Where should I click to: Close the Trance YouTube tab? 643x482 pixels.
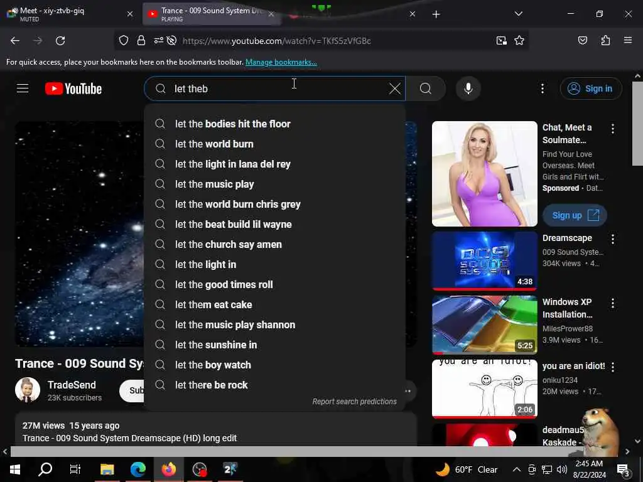[x=271, y=14]
